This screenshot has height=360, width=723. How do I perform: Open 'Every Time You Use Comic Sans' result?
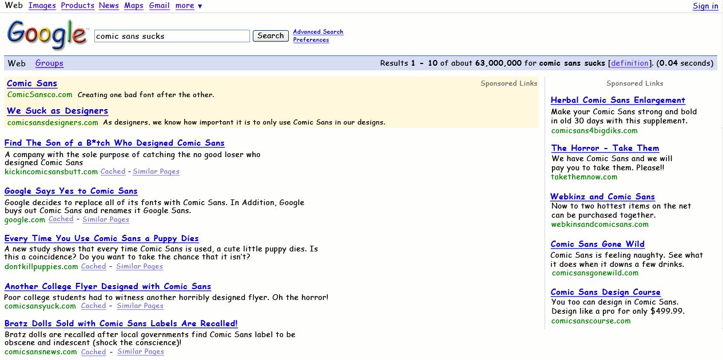point(101,238)
